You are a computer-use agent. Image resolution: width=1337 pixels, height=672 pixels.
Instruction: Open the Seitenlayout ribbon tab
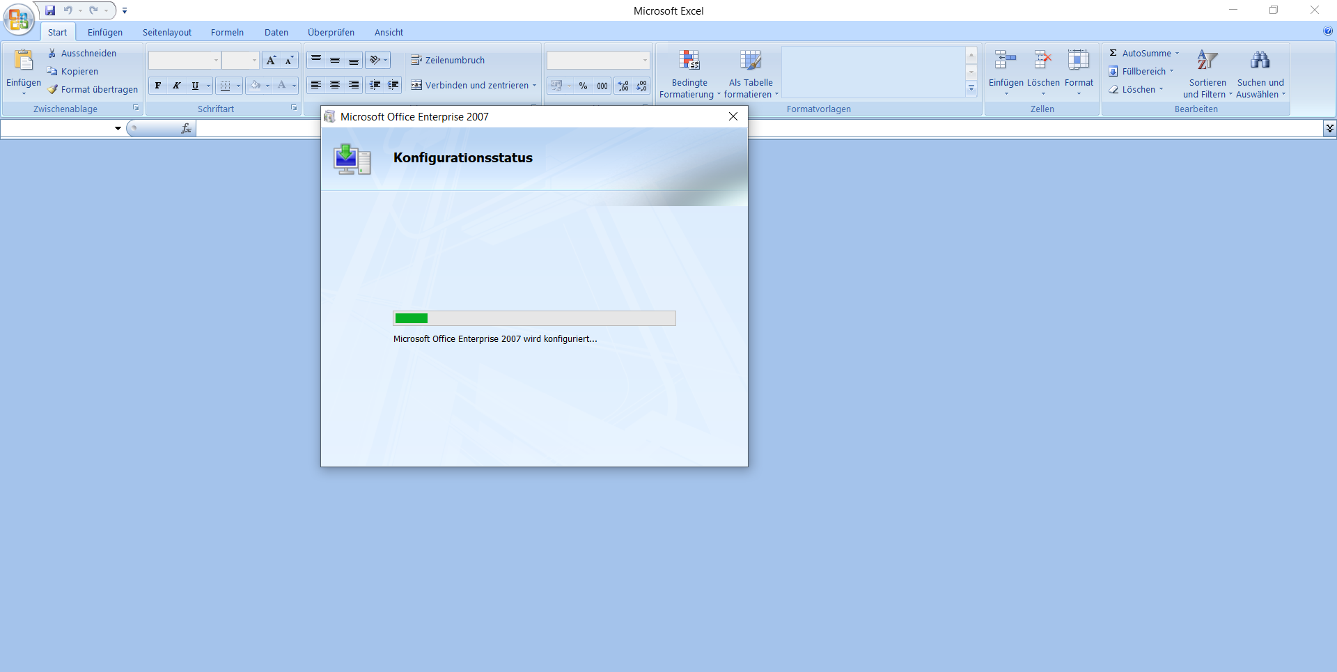pyautogui.click(x=167, y=32)
